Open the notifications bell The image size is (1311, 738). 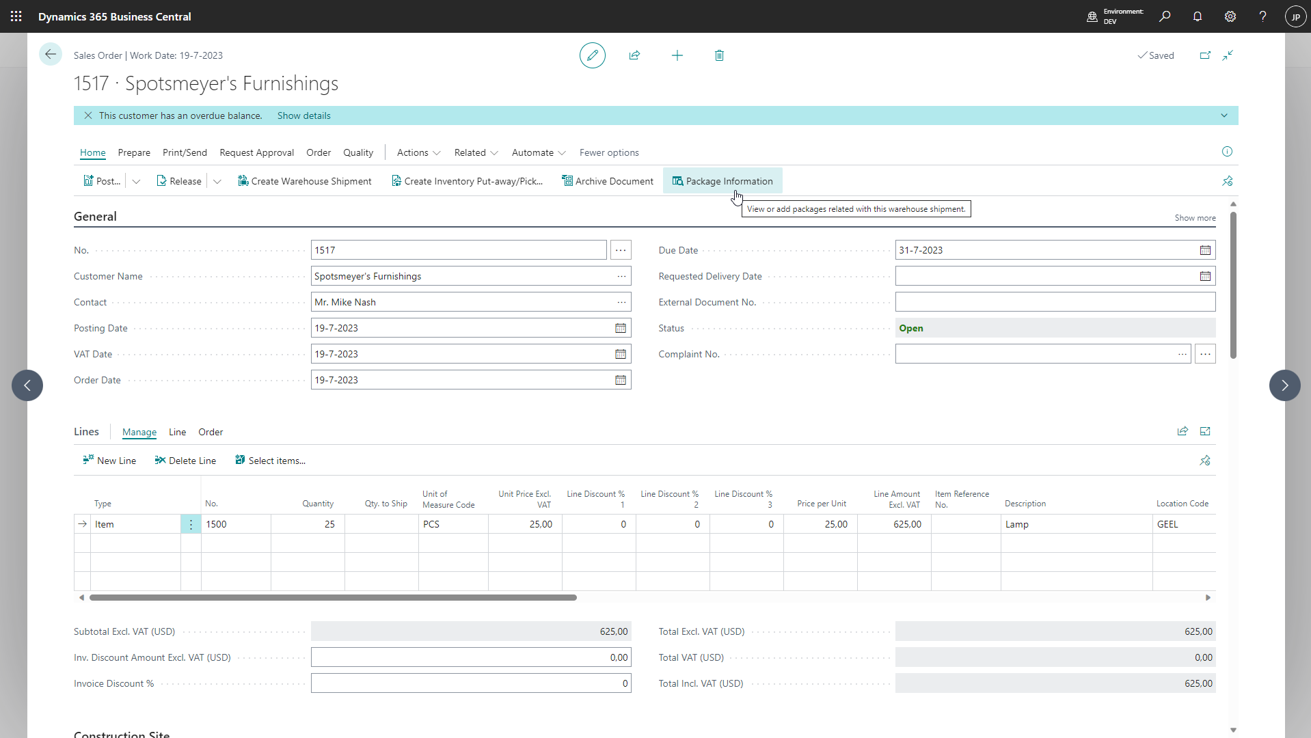point(1198,16)
